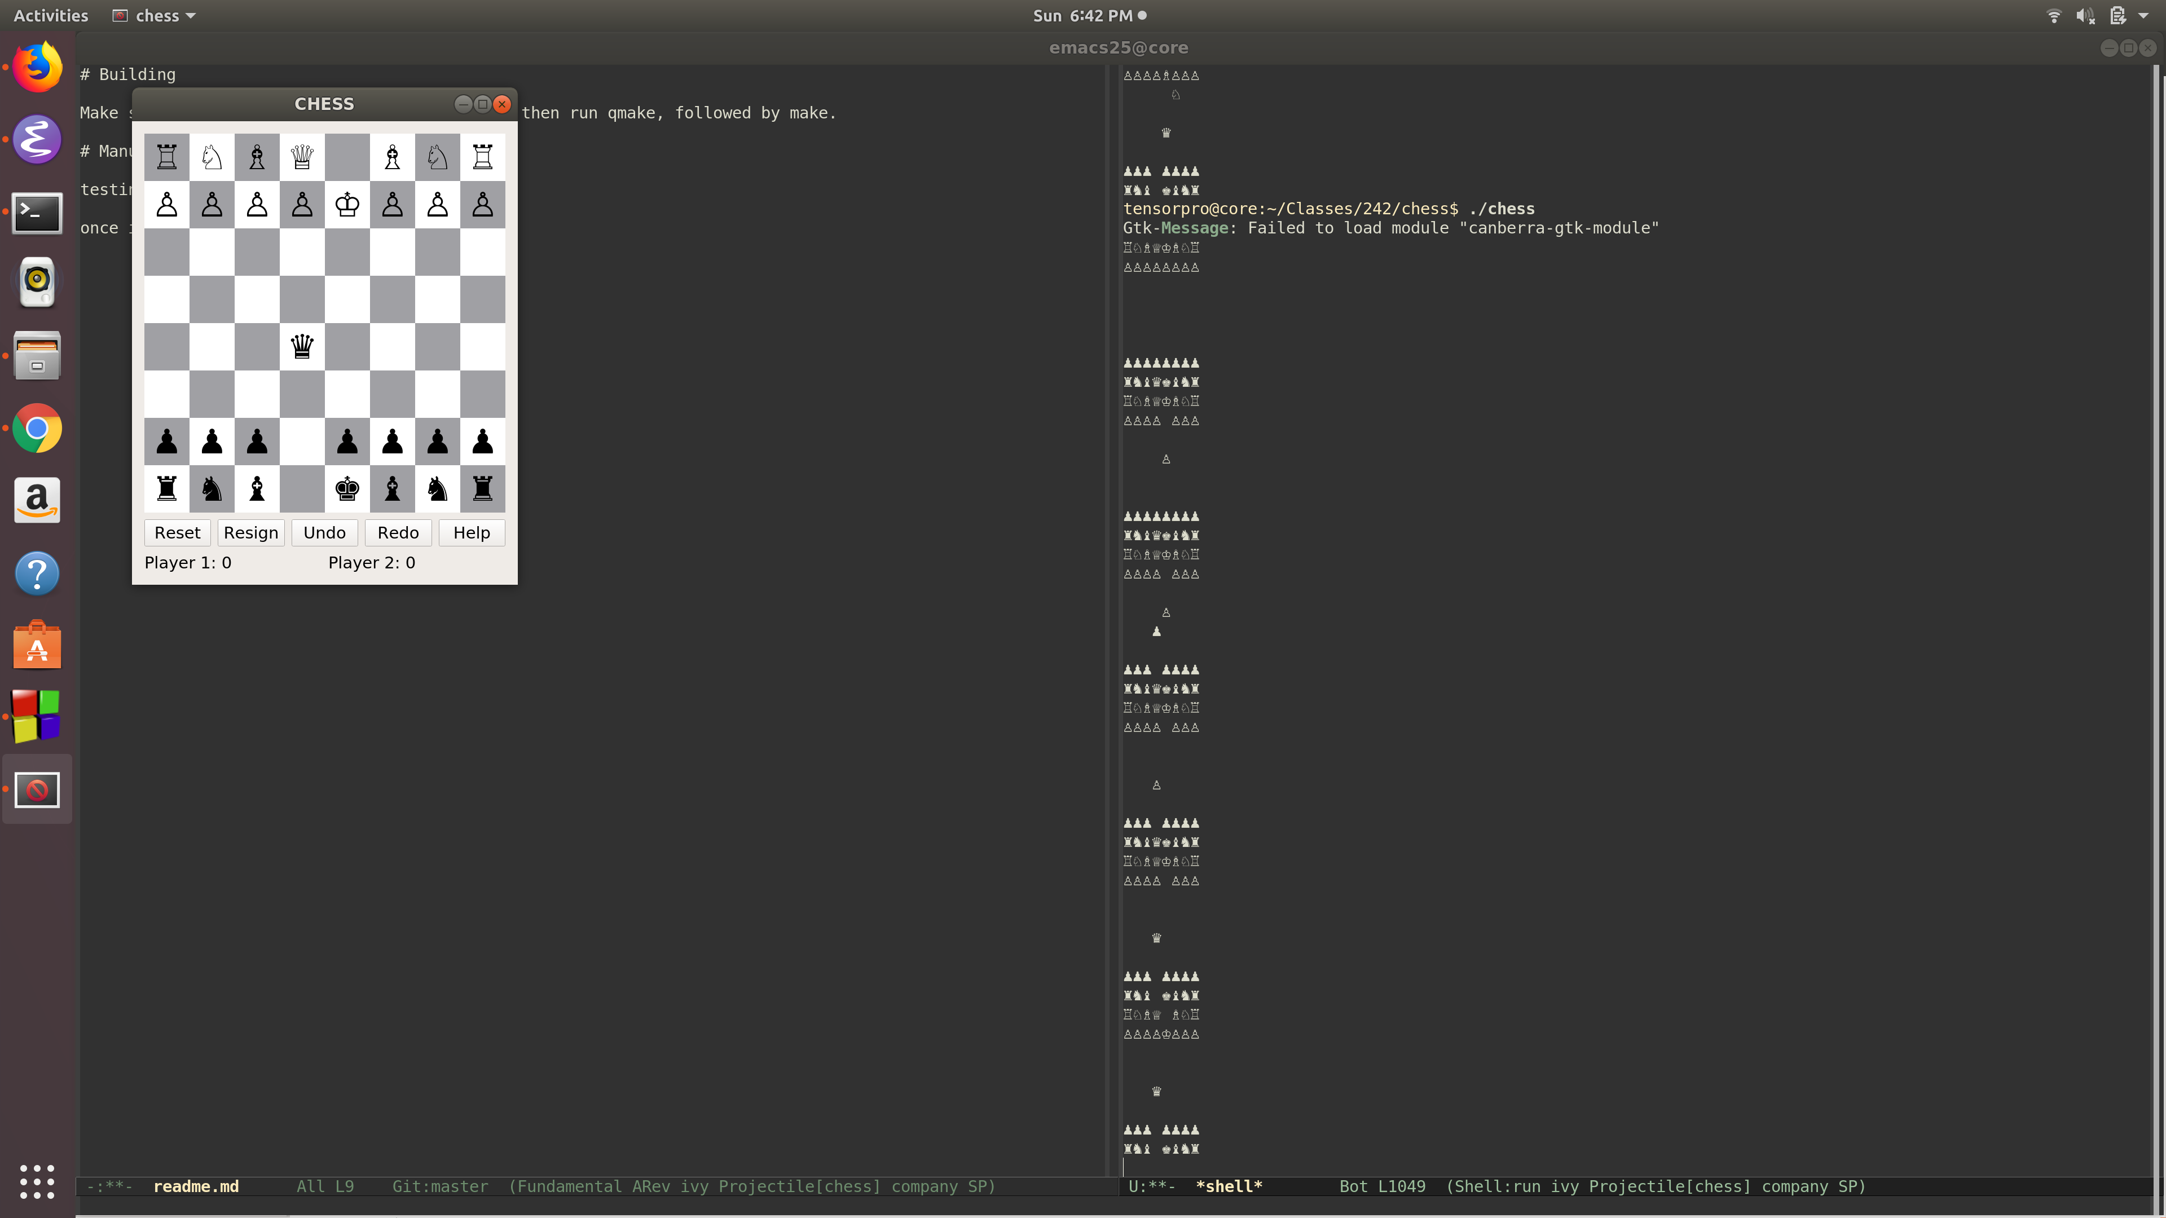Screen dimensions: 2166x1218
Task: Click the readme.md buffer name in mode line
Action: [x=196, y=1186]
